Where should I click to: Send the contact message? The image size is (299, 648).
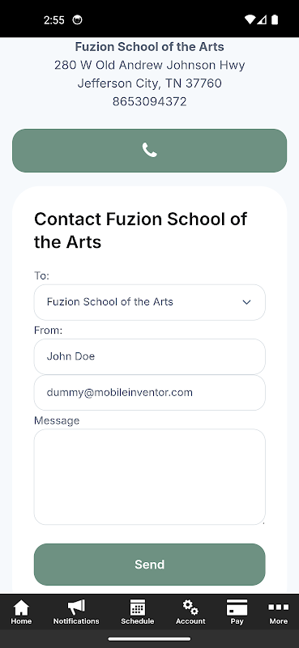point(149,565)
